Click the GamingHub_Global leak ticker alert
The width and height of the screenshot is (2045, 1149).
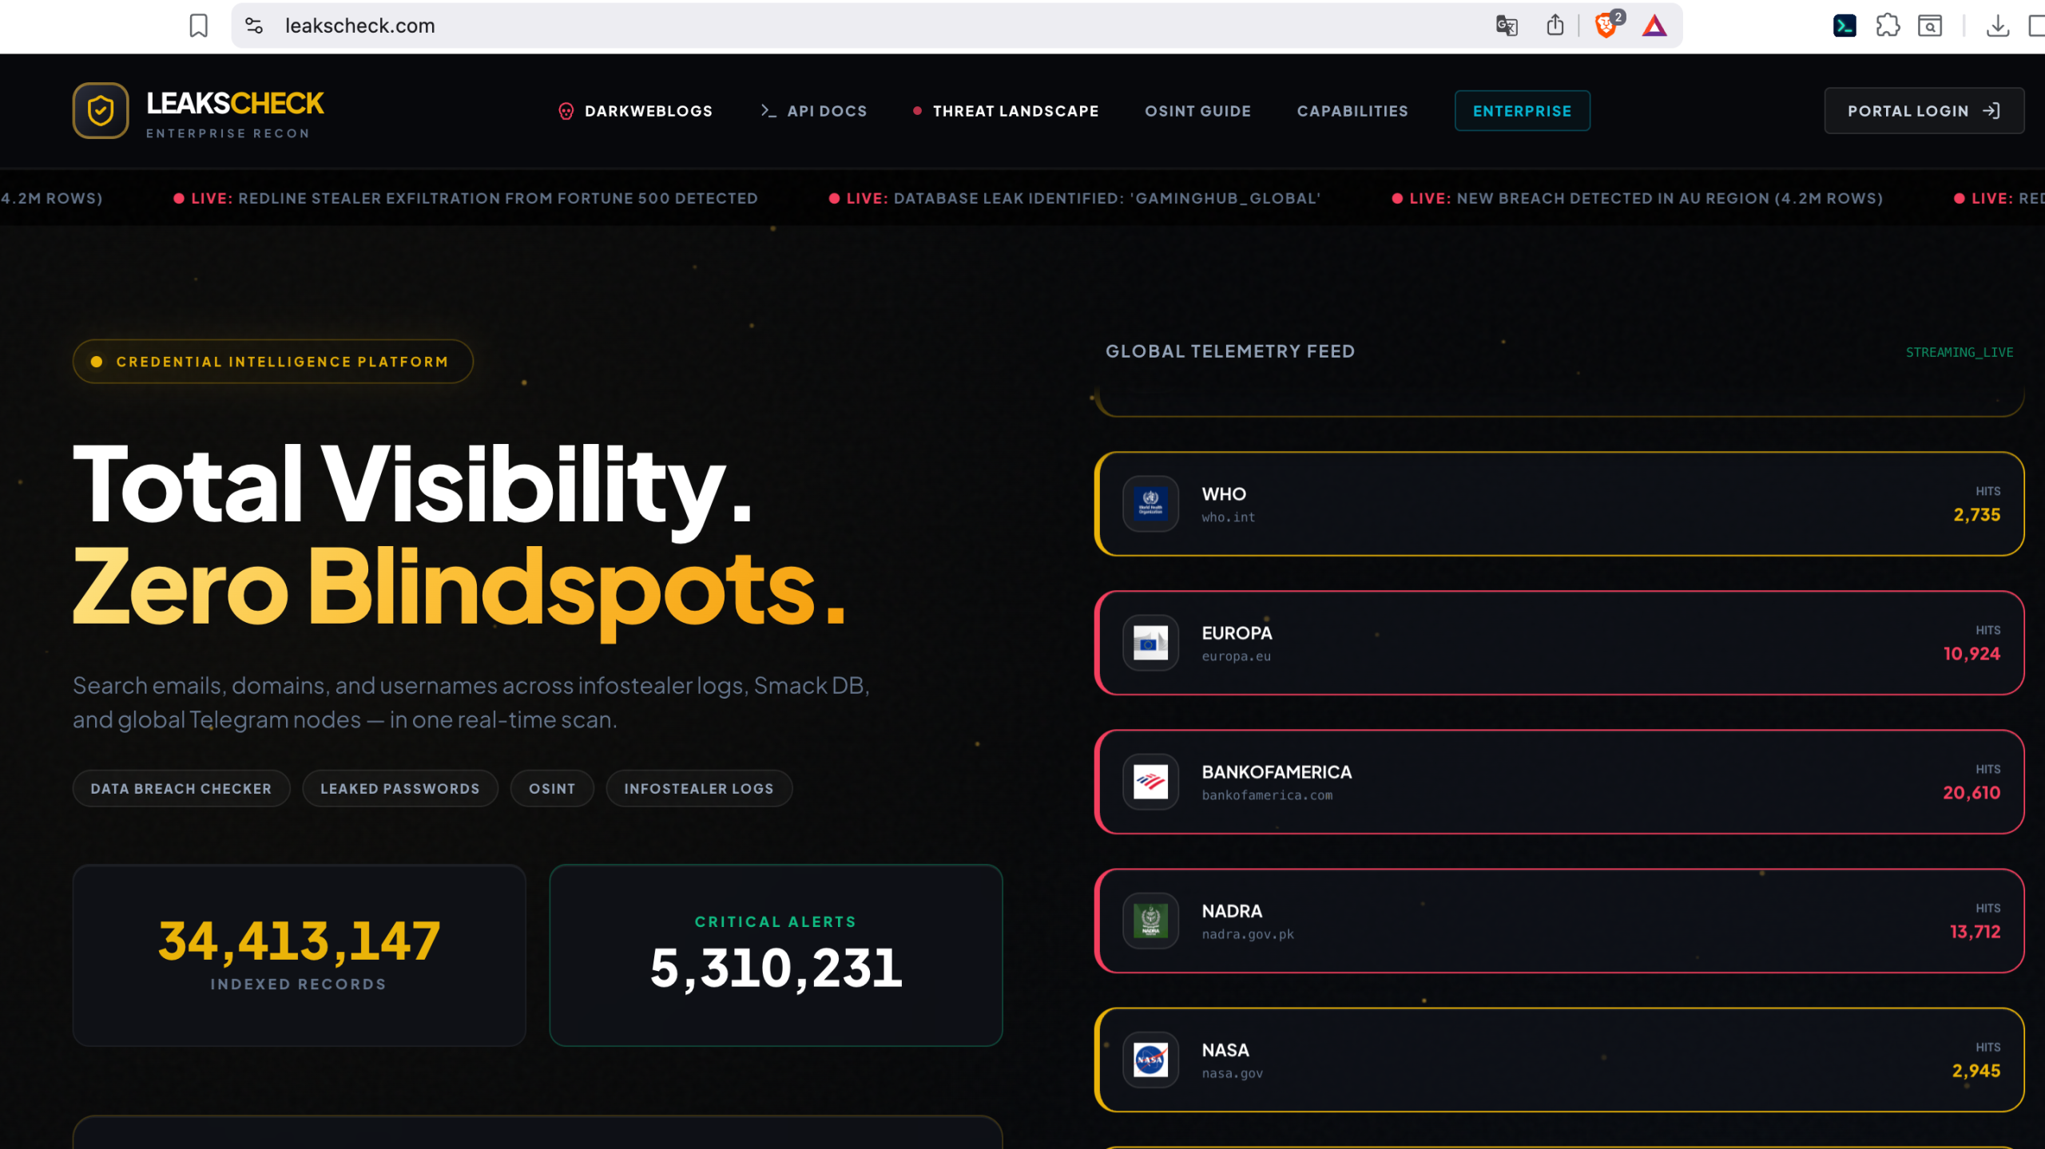(x=1074, y=198)
